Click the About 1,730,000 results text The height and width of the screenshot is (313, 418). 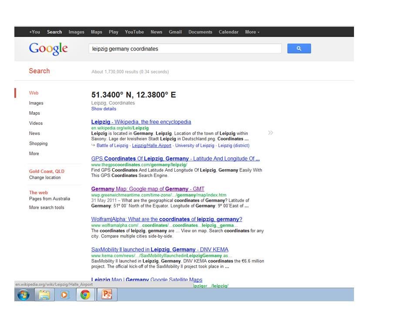(130, 72)
